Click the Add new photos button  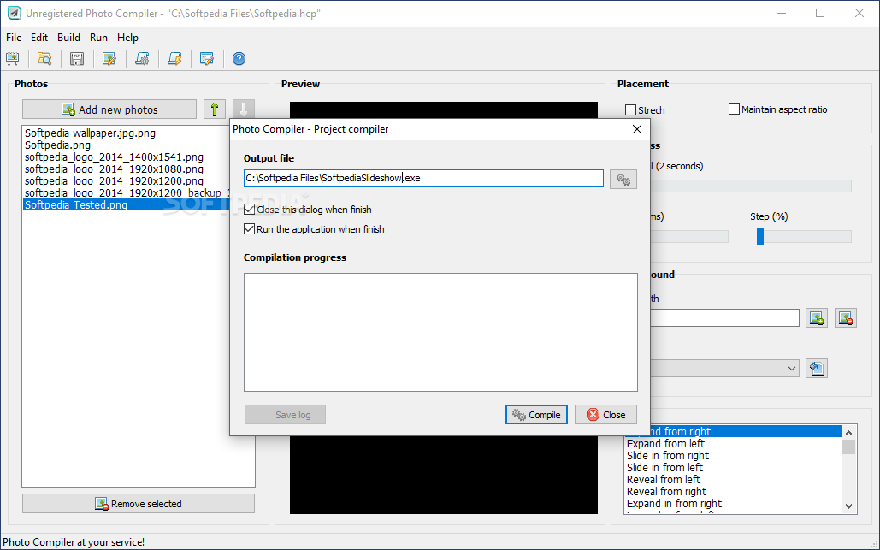click(109, 109)
